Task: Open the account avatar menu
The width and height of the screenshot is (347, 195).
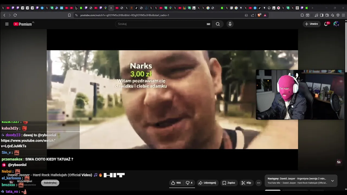Action: pos(336,24)
